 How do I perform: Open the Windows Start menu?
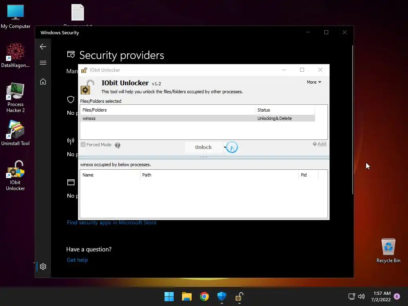pyautogui.click(x=169, y=296)
